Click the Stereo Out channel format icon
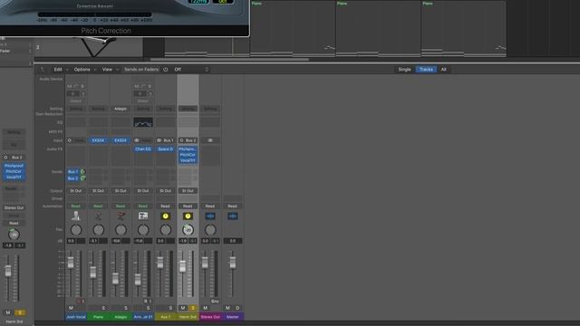580x326 pixels. click(x=210, y=140)
